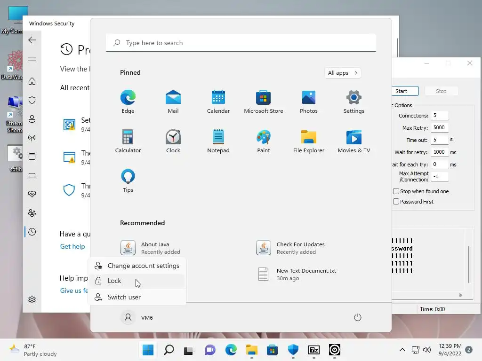Image resolution: width=482 pixels, height=361 pixels.
Task: Open Device security sidebar icon
Action: 32,175
